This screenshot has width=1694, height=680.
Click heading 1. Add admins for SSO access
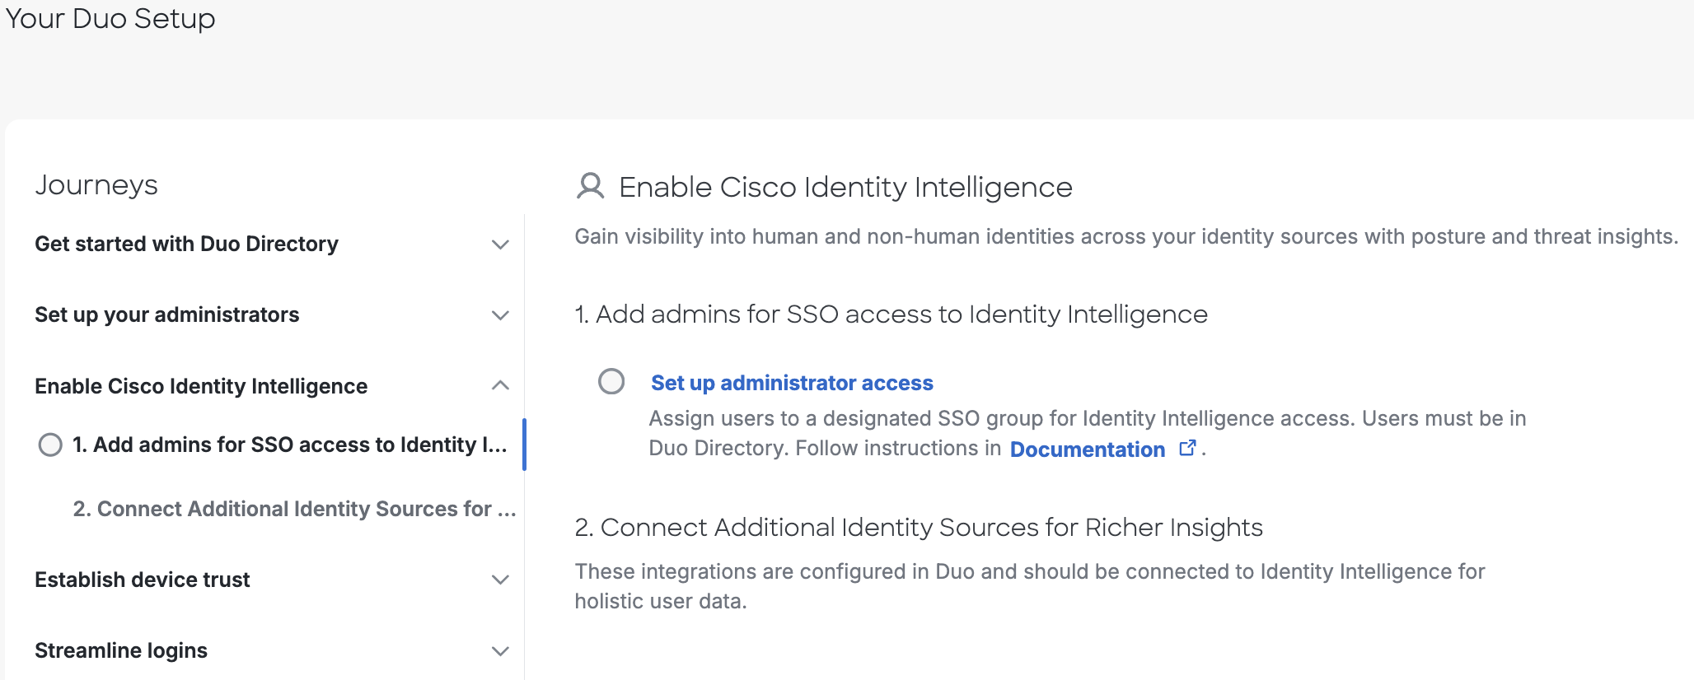(891, 314)
